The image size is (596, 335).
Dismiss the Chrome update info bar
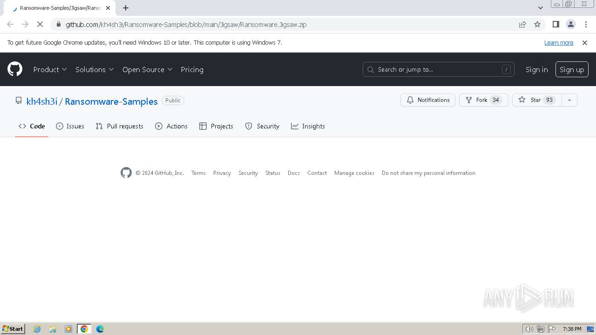tap(585, 42)
